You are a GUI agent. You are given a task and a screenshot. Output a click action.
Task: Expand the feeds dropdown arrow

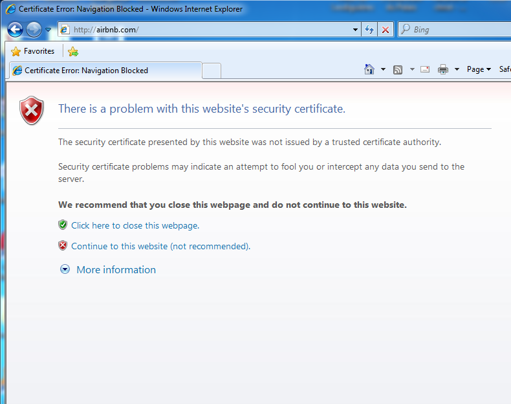pyautogui.click(x=412, y=69)
